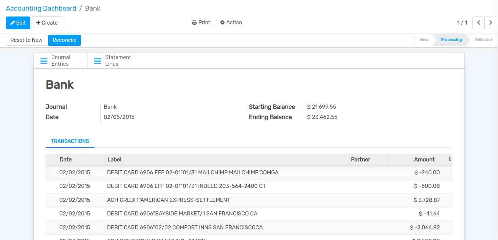Screen dimensions: 498x240
Task: Click Reset to New button
Action: pos(26,40)
